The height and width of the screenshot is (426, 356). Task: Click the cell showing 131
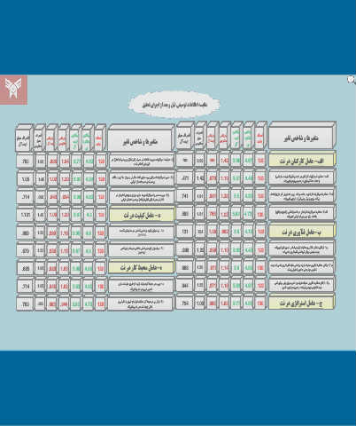coord(185,232)
